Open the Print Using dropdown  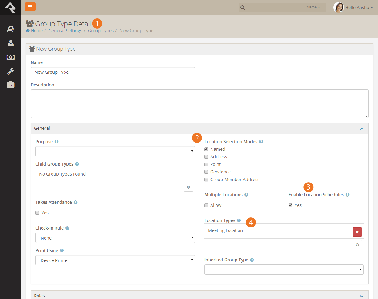tap(115, 260)
